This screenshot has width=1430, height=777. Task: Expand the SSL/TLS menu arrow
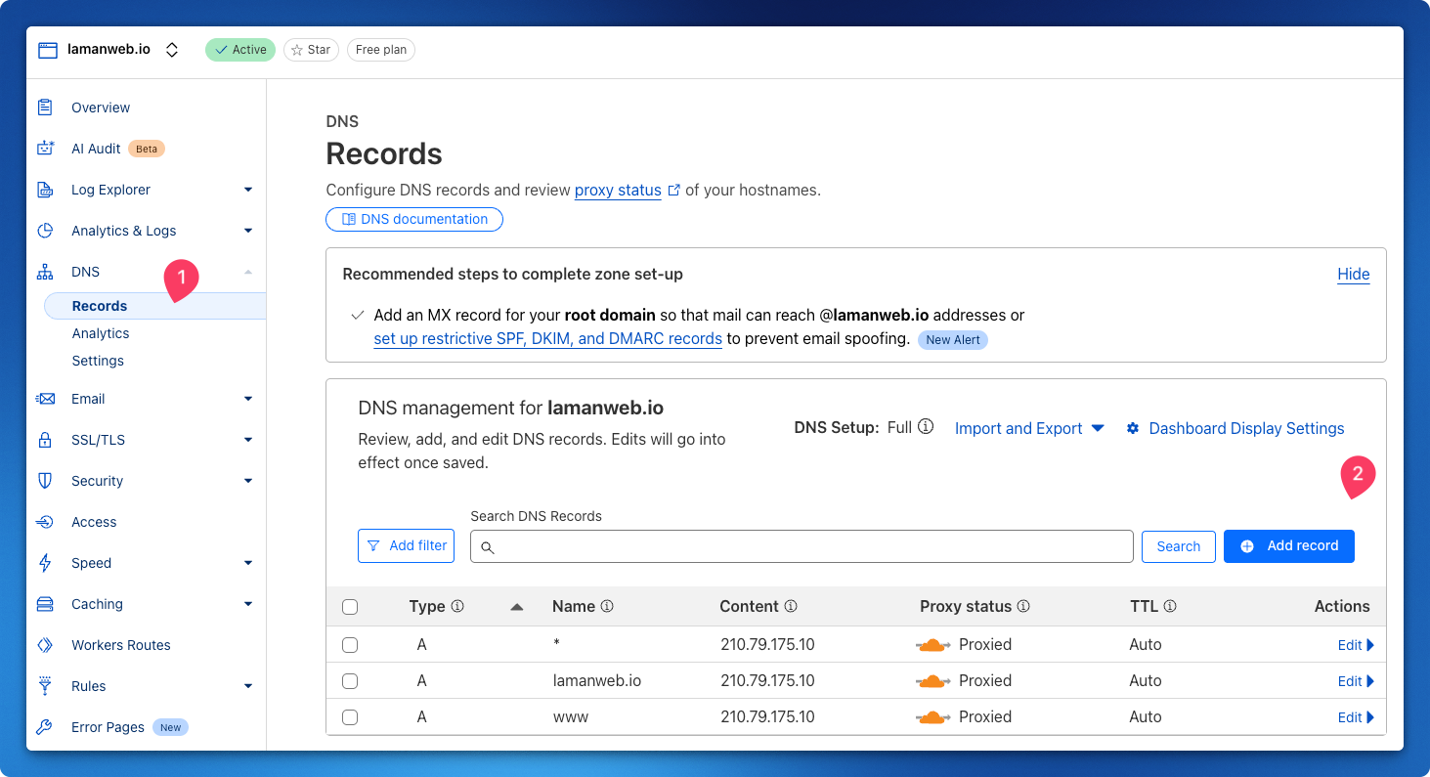[x=248, y=440]
